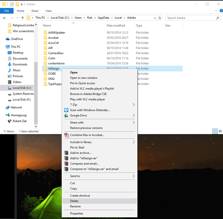The height and width of the screenshot is (219, 223).
Task: Expand the Send to submenu arrow
Action: coord(133,176)
